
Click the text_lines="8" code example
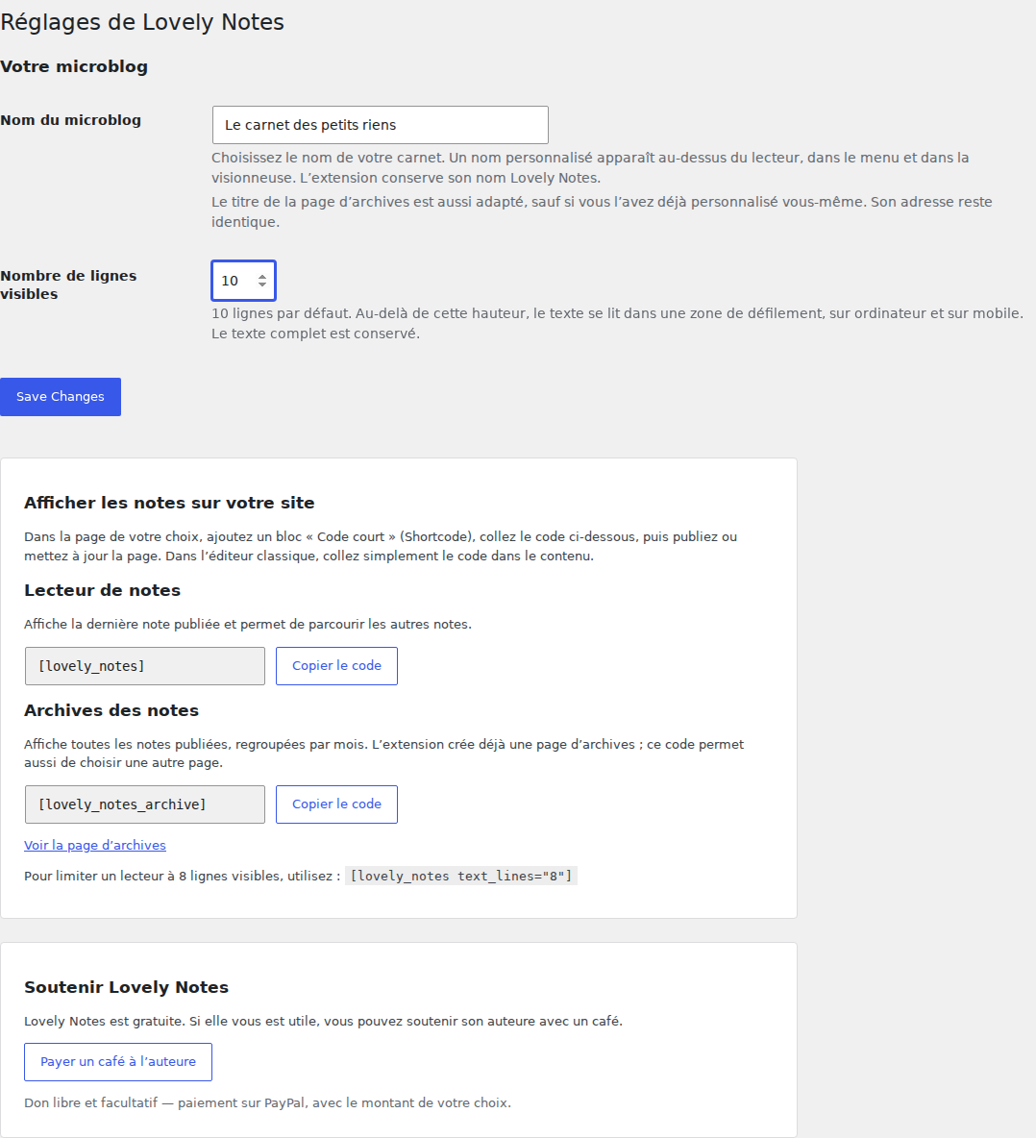tap(460, 876)
